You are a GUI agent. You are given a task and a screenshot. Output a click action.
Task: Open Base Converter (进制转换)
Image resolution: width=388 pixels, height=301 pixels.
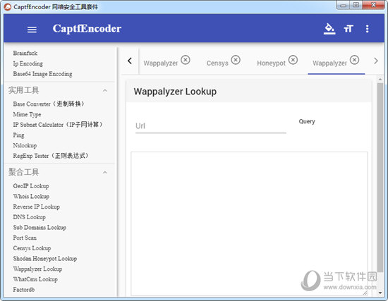point(49,104)
